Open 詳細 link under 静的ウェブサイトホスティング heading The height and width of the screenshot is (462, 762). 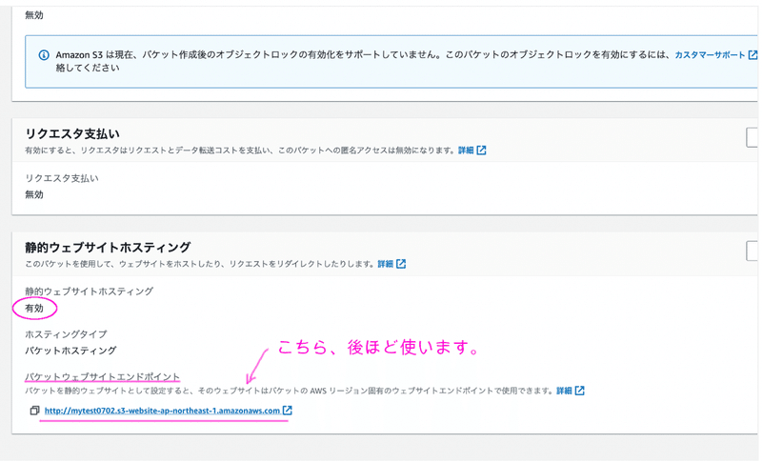[386, 264]
